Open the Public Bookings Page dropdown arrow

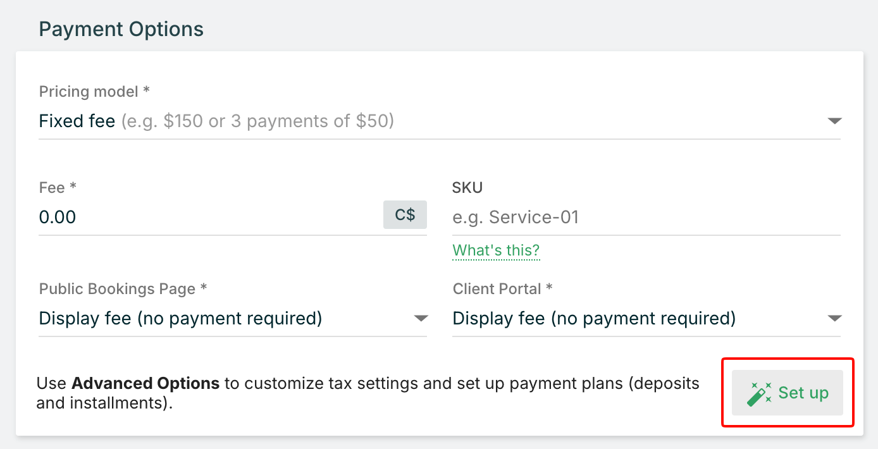pos(421,318)
